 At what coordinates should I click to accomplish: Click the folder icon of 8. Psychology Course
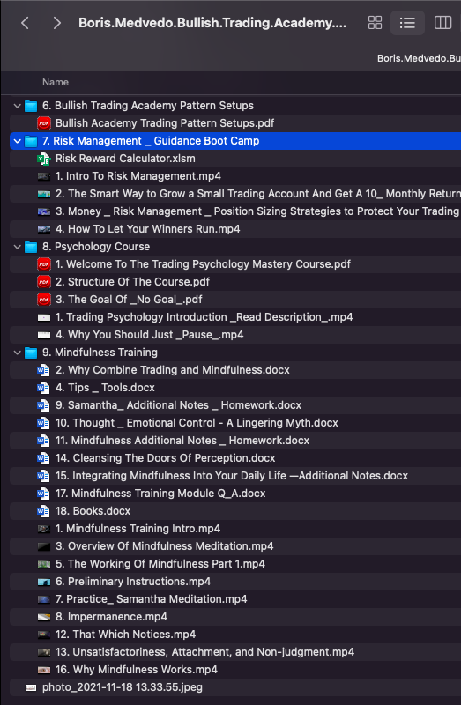31,247
